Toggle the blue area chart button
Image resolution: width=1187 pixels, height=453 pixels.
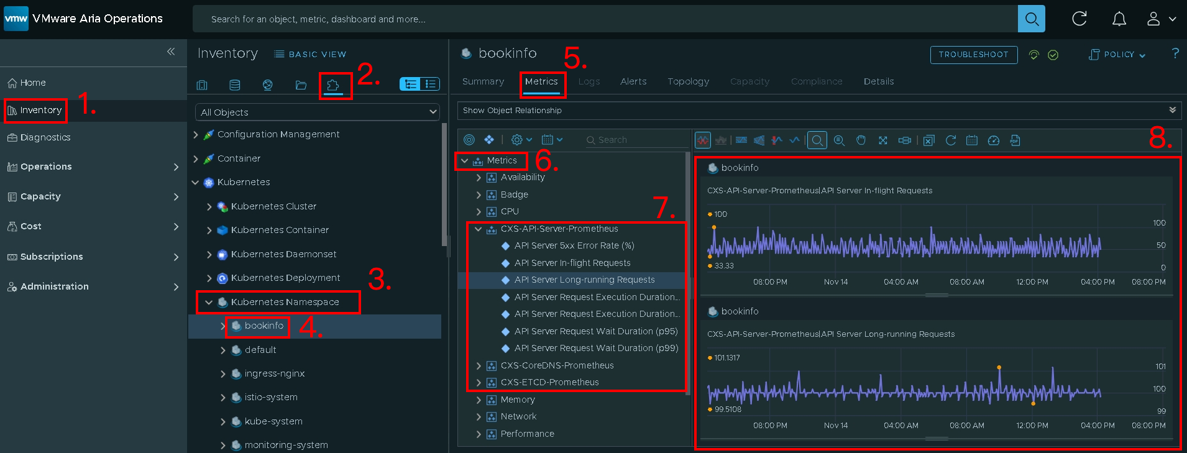click(x=759, y=140)
